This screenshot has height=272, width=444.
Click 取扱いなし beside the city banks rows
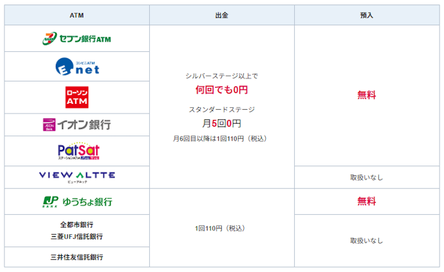(367, 241)
